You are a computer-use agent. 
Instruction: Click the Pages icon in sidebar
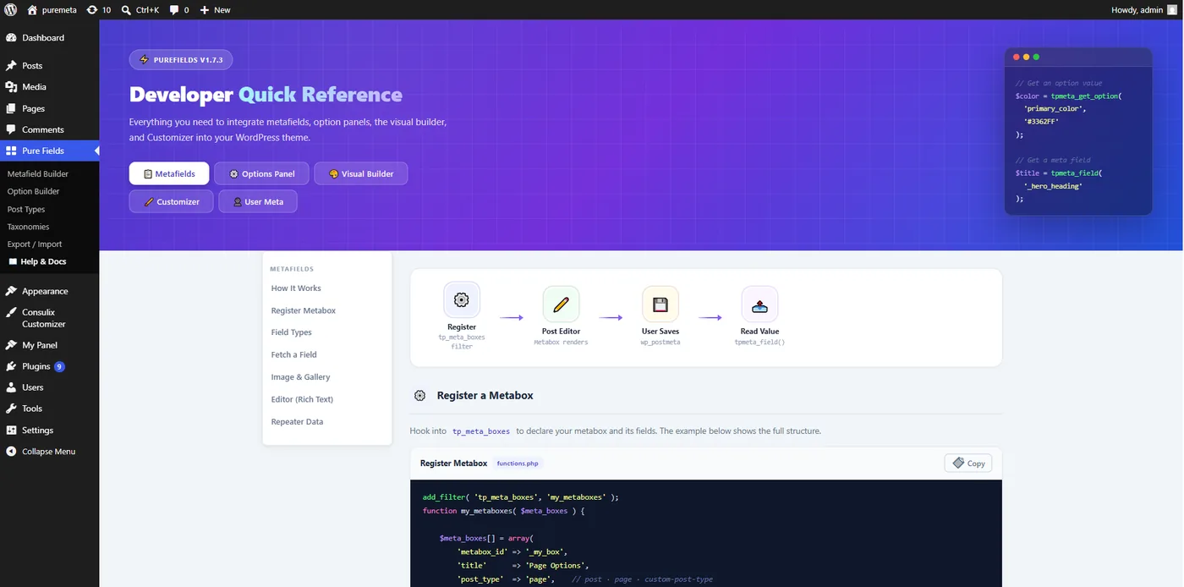(11, 109)
